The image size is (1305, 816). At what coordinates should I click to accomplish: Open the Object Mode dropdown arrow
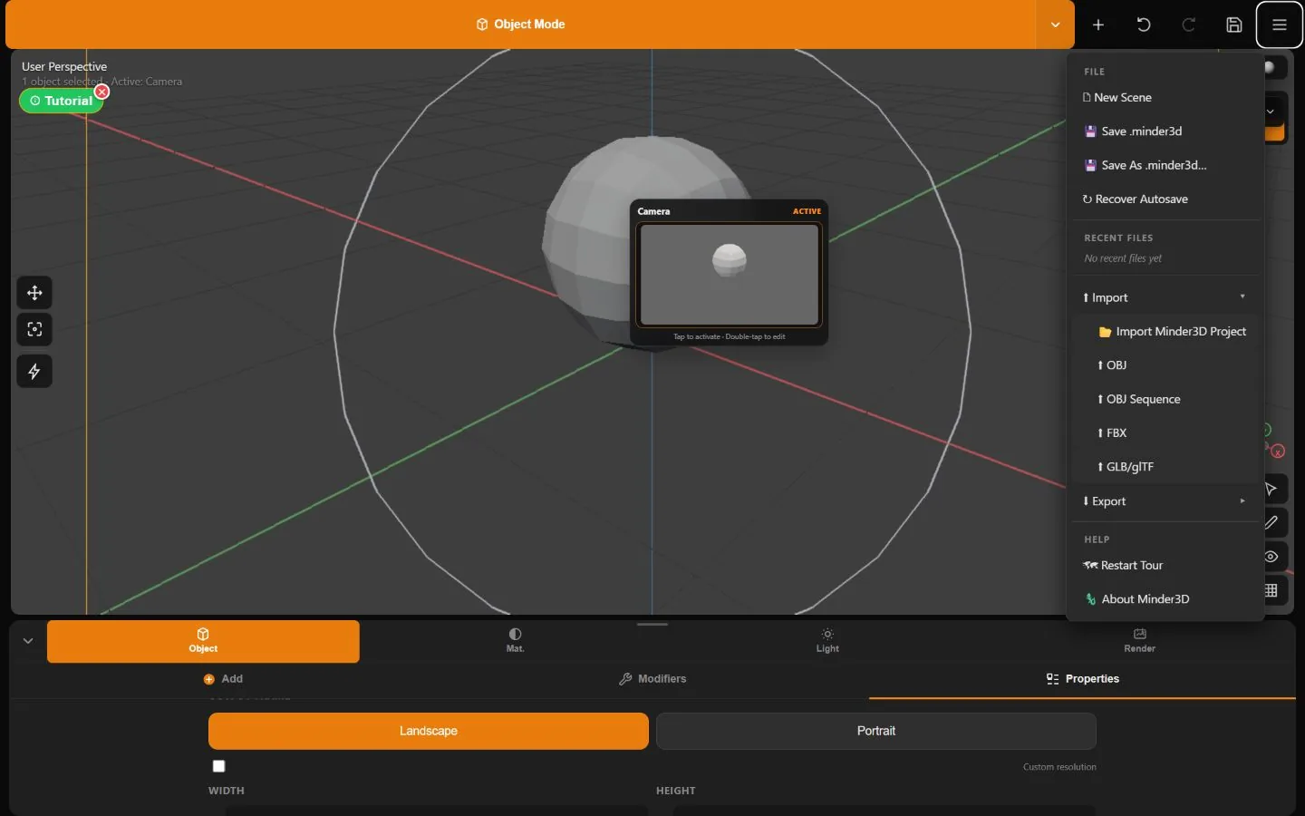(1055, 24)
